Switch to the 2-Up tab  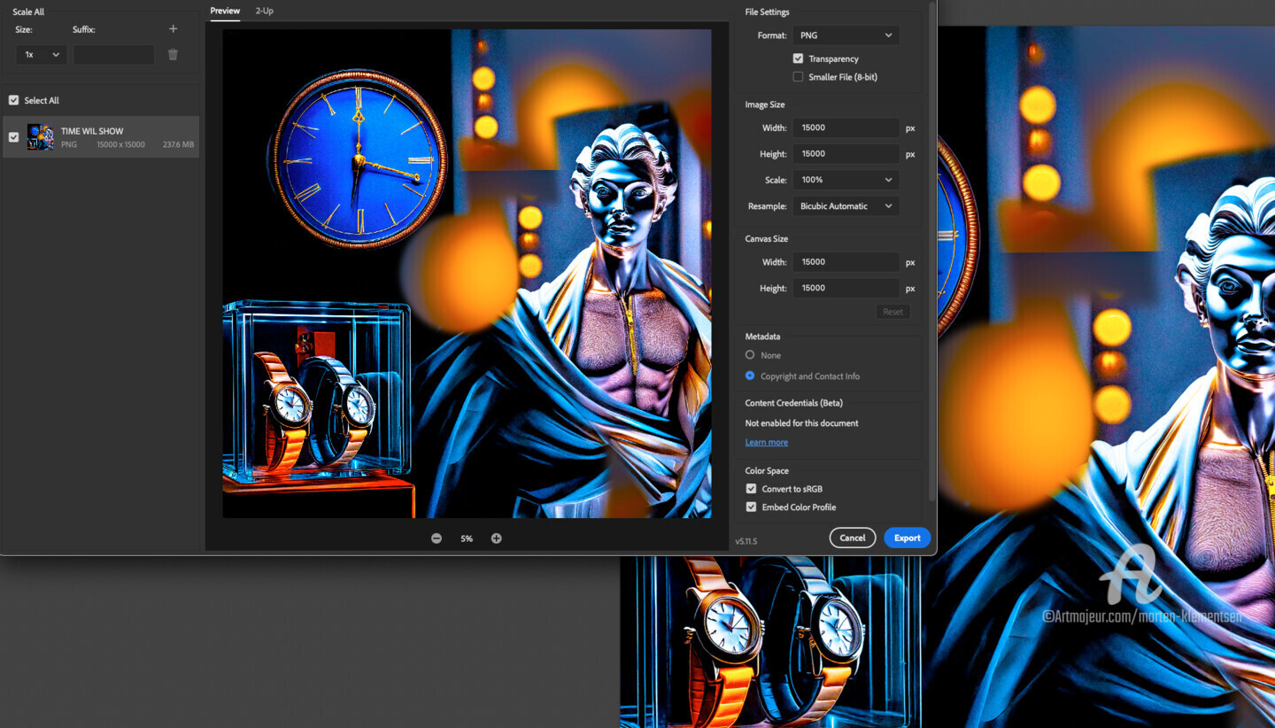pyautogui.click(x=264, y=11)
